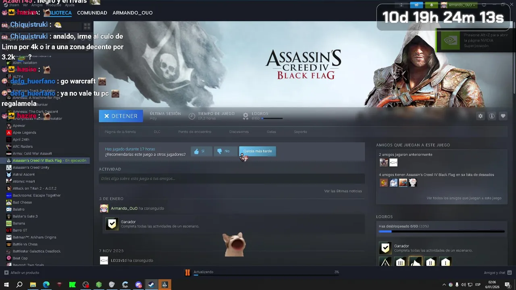Screen dimensions: 516x290
Task: Open the Windows Start menu
Action: tap(6, 285)
